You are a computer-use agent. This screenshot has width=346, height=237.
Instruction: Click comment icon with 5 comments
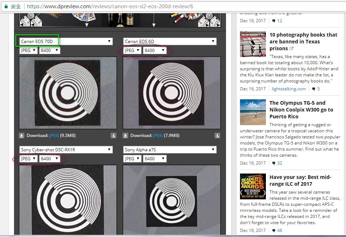[x=314, y=89]
